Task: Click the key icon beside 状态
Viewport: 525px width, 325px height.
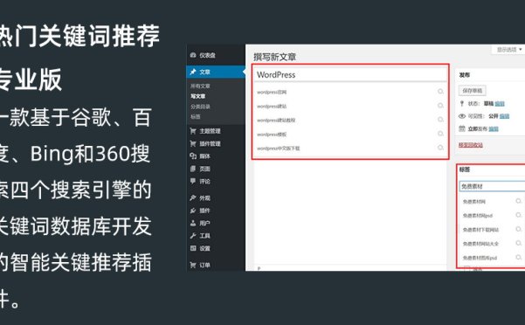Action: click(x=462, y=103)
